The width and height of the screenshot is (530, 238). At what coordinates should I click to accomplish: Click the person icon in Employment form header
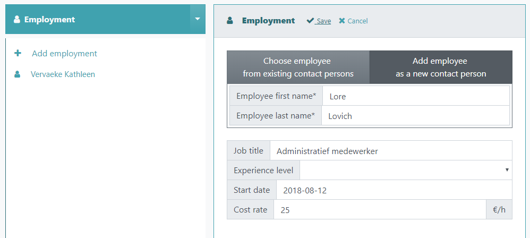[230, 21]
